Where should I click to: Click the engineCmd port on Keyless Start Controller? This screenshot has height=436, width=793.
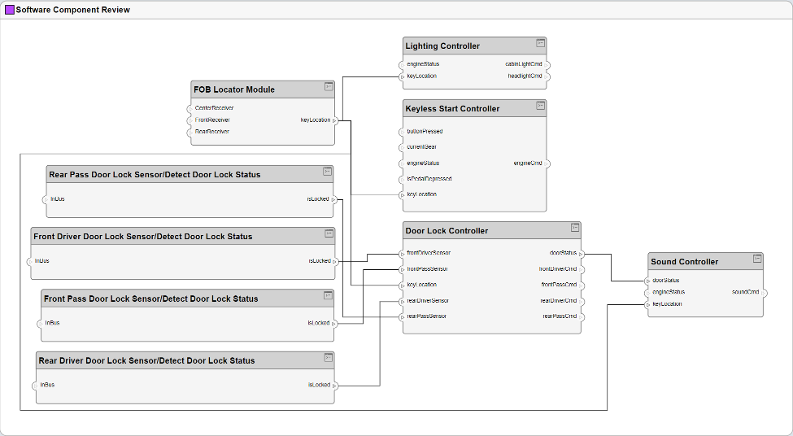pos(546,163)
